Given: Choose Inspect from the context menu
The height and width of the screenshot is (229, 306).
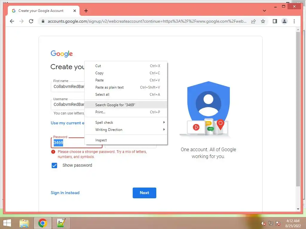Looking at the screenshot, I should coord(126,140).
